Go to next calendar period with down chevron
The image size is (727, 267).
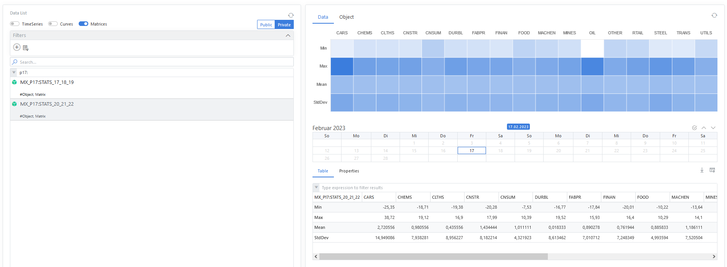(x=713, y=128)
